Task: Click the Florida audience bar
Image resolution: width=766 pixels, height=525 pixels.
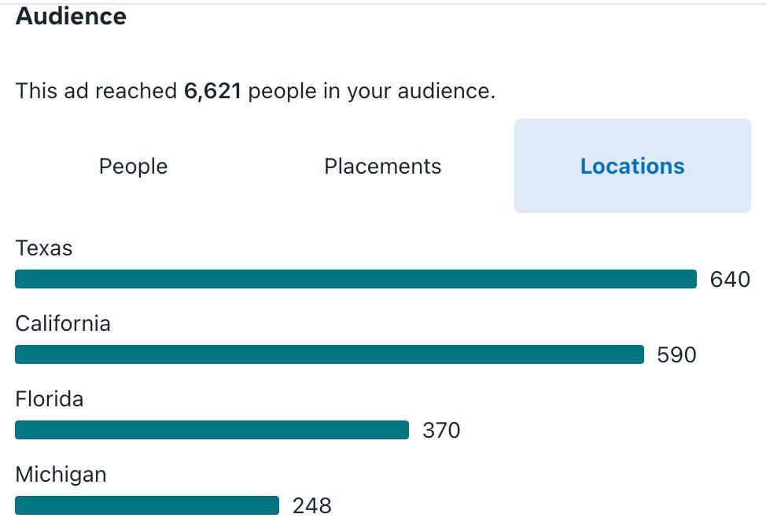Action: click(212, 430)
